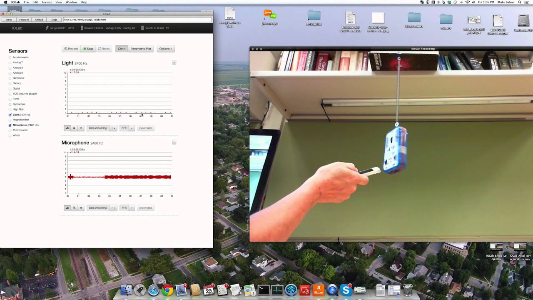Select the zoom magnifier tool under Light chart
This screenshot has width=533, height=300.
tap(74, 128)
